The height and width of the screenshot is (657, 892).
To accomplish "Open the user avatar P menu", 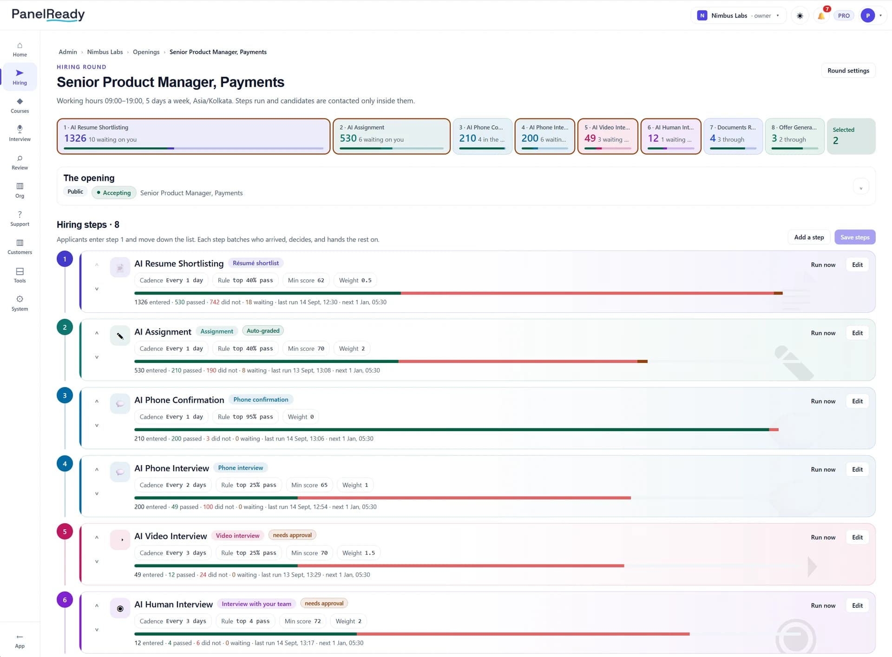I will (872, 16).
